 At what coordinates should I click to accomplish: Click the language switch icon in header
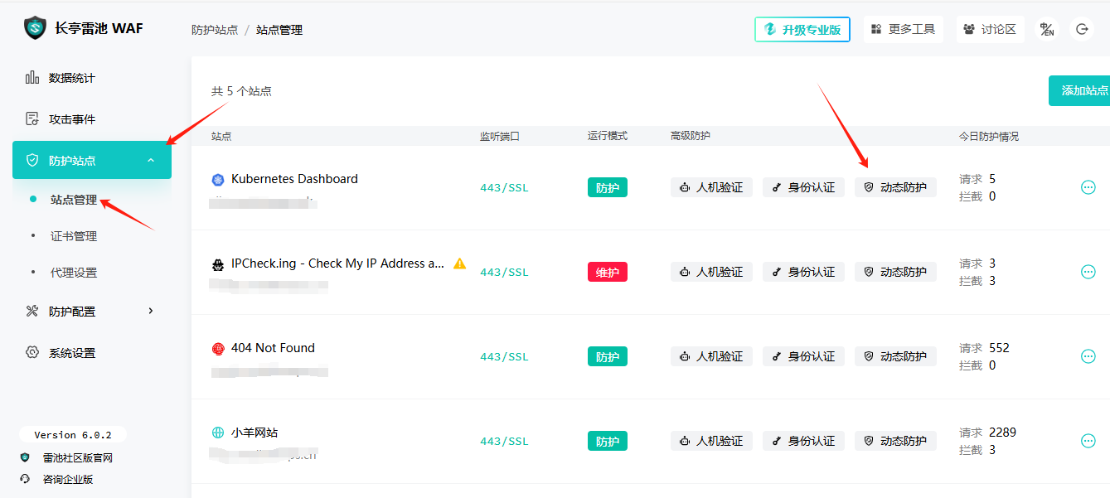click(1047, 30)
